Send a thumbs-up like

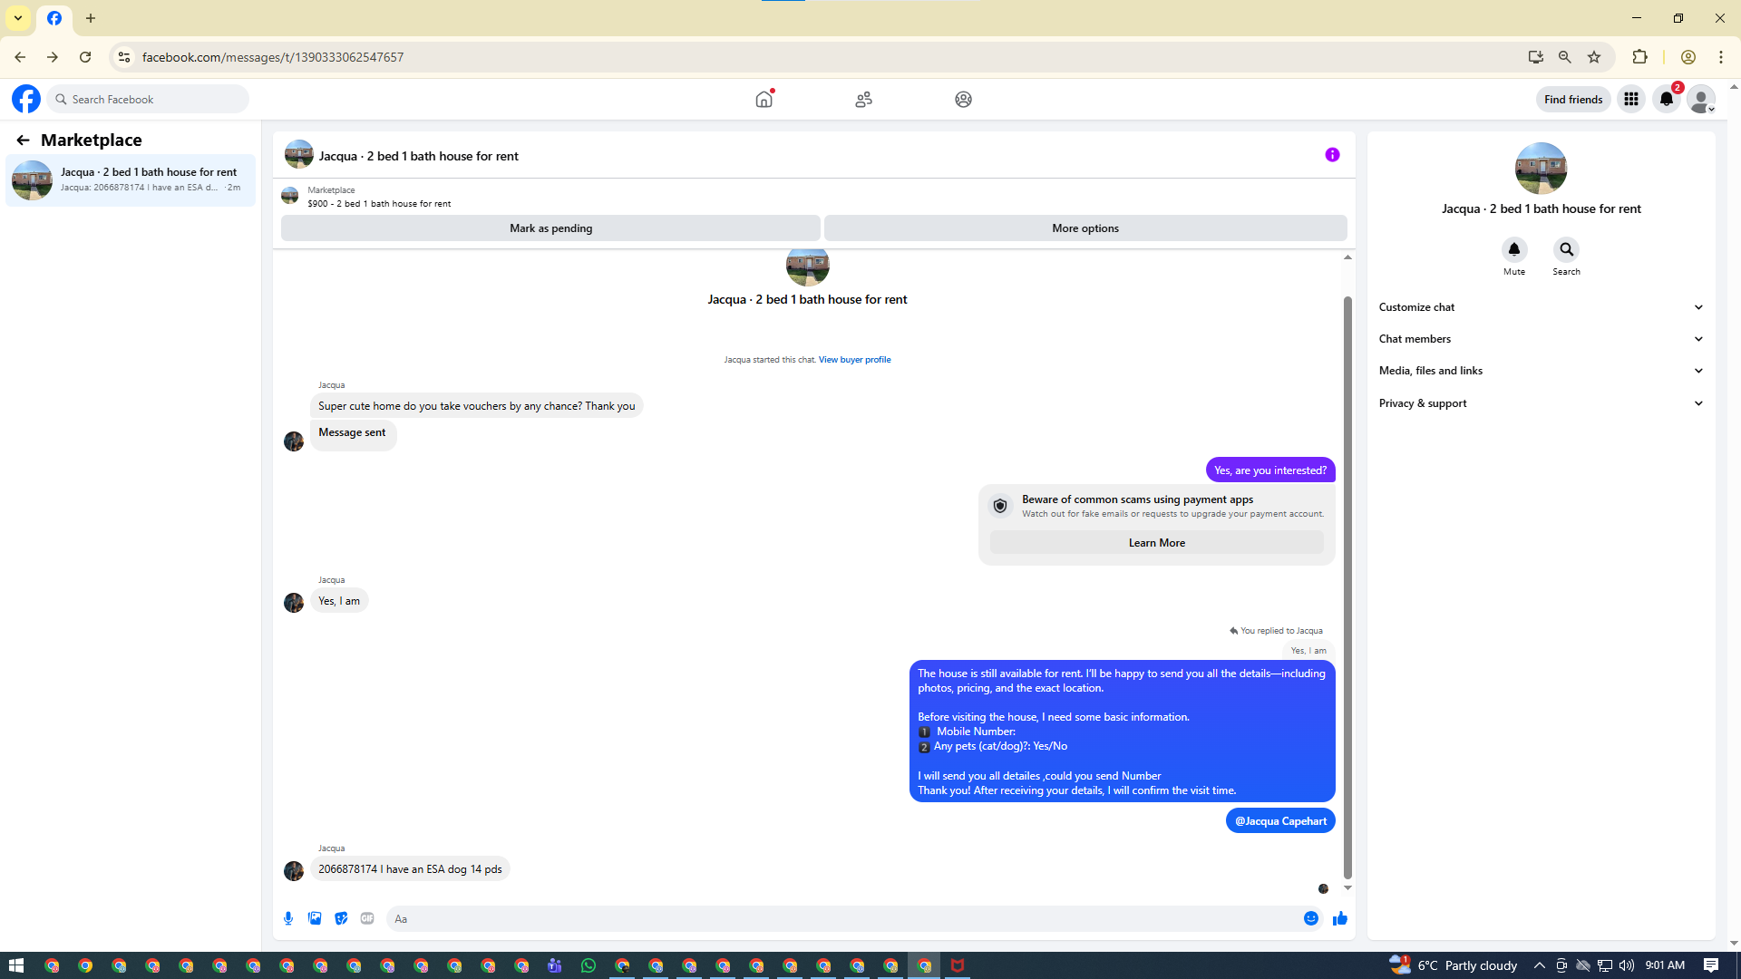click(1340, 918)
